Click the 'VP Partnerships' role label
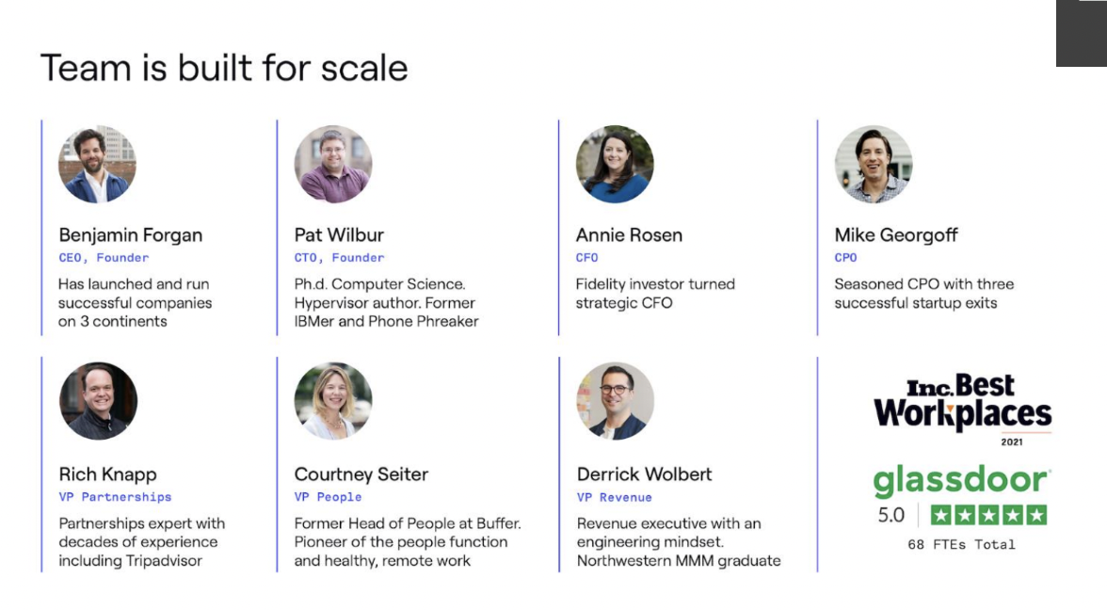Image resolution: width=1107 pixels, height=610 pixels. [x=115, y=497]
